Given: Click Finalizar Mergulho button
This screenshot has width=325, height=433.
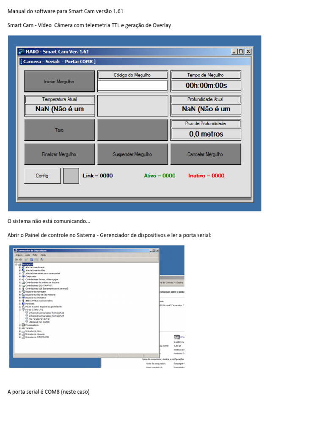Looking at the screenshot, I should click(x=59, y=154).
